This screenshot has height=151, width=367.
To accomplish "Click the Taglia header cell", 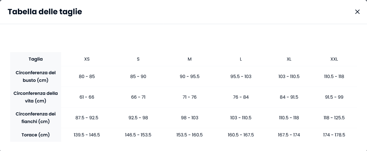I will point(36,59).
